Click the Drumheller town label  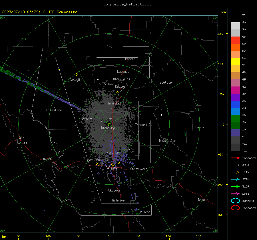coord(167,141)
